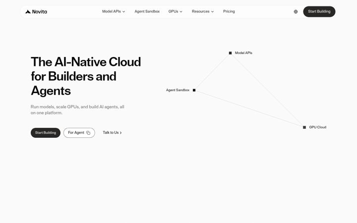This screenshot has width=357, height=223.
Task: Click the hero Start Building button
Action: coord(46,133)
